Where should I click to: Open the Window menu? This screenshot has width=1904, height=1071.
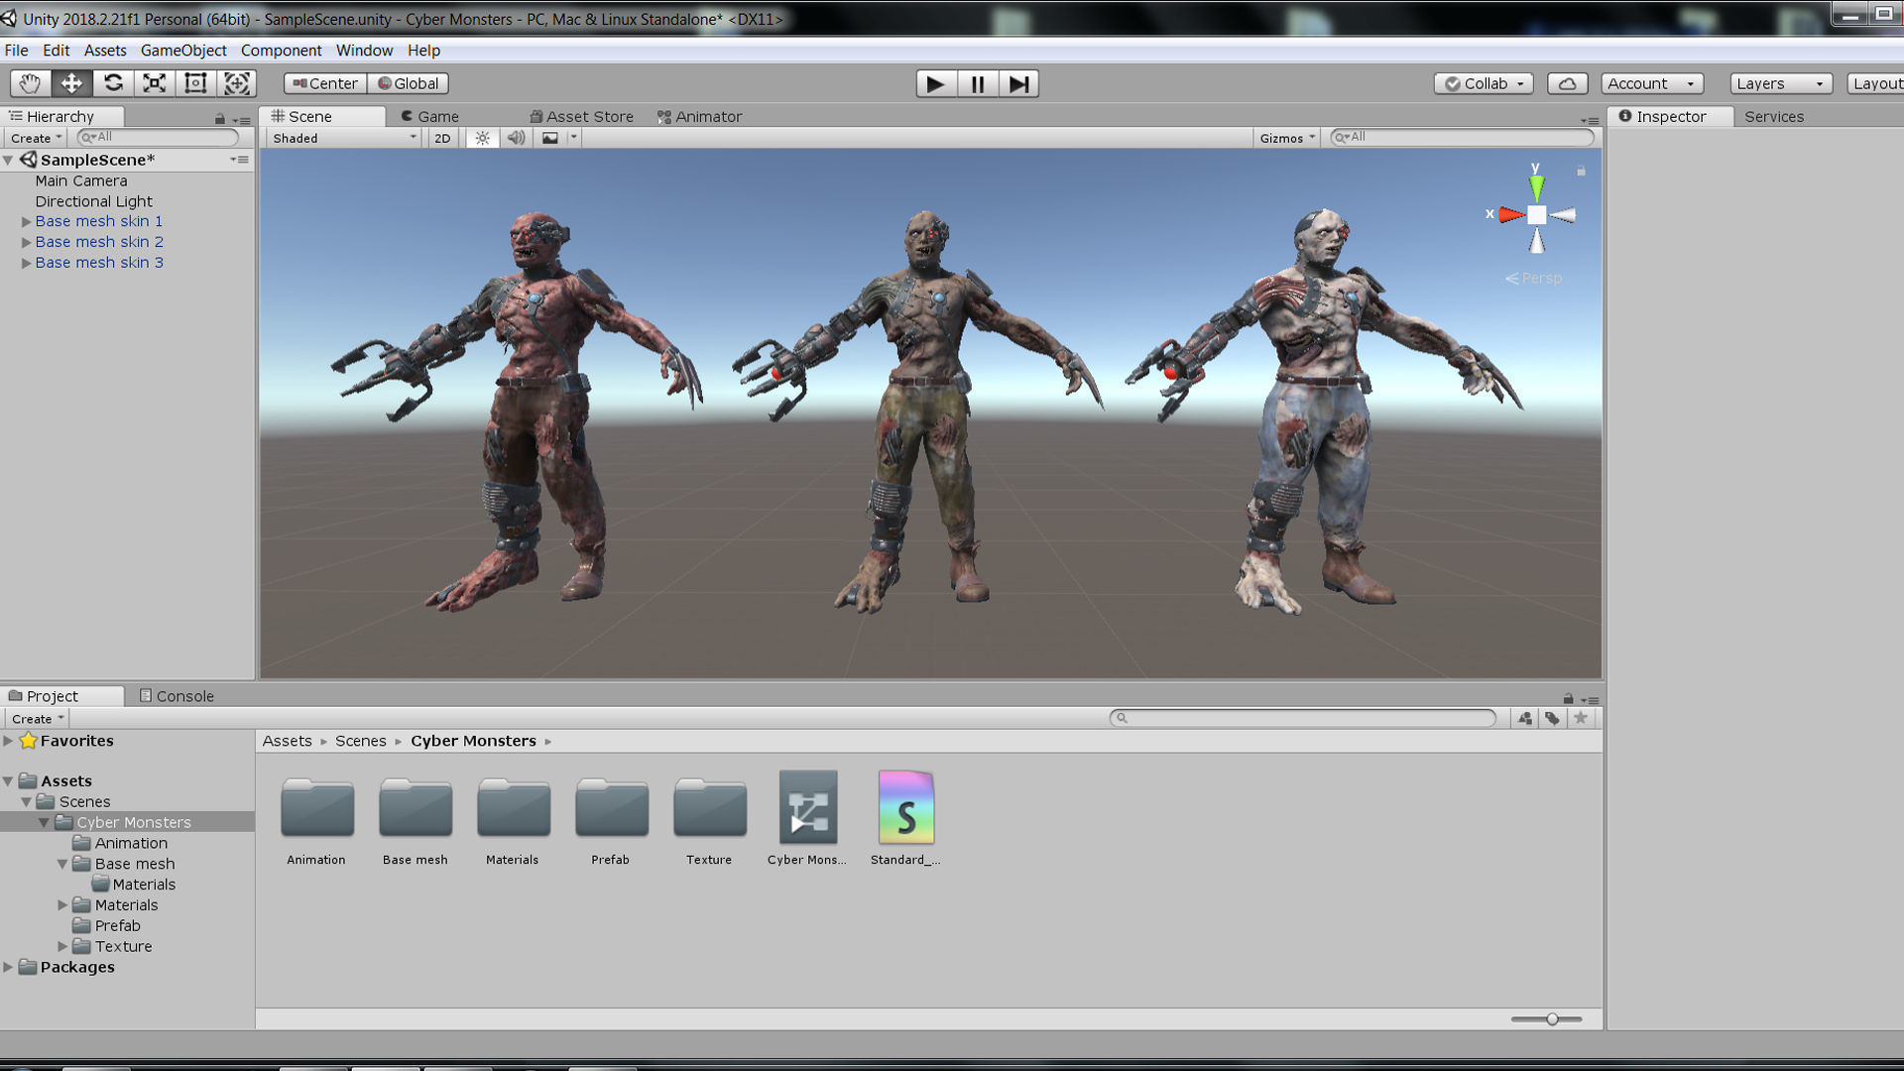coord(364,51)
